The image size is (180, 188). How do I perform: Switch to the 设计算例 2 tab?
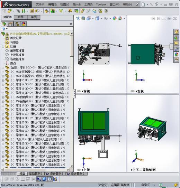pyautogui.click(x=76, y=173)
